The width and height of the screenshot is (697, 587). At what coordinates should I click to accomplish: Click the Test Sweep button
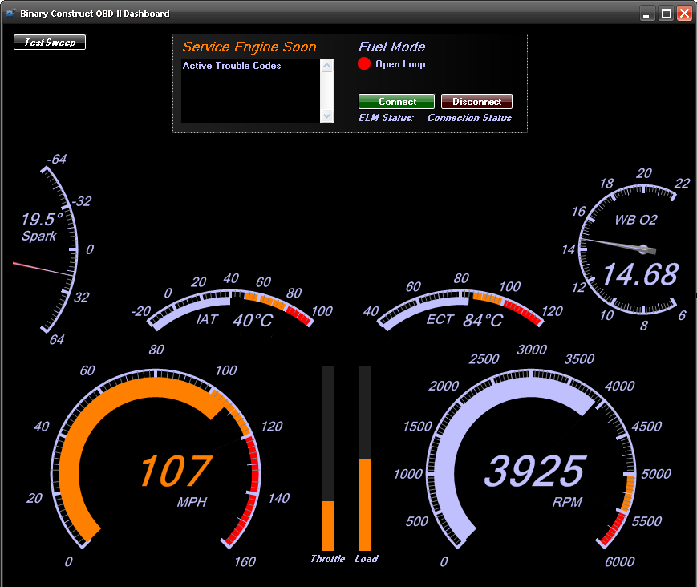(49, 42)
